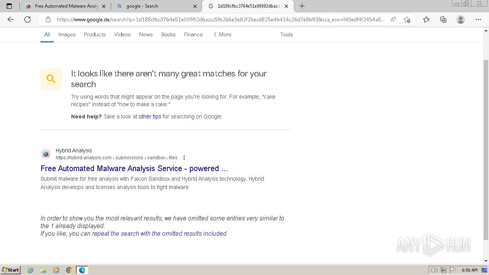Click the yellow search magnifier icon
Viewport: 489px width, 275px height.
pyautogui.click(x=51, y=79)
